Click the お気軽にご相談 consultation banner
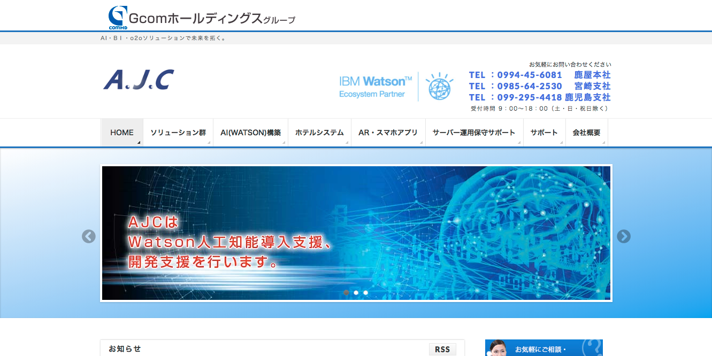Image resolution: width=712 pixels, height=356 pixels. [x=543, y=348]
